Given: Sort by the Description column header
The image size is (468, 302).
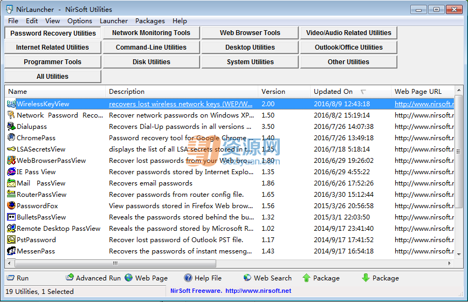Looking at the screenshot, I should click(182, 92).
